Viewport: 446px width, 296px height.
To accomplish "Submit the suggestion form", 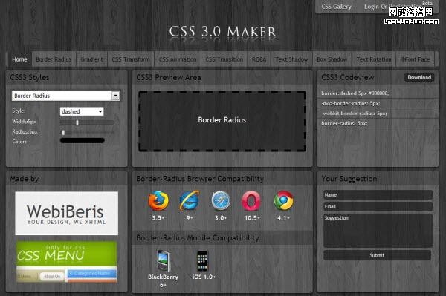I will tap(377, 255).
